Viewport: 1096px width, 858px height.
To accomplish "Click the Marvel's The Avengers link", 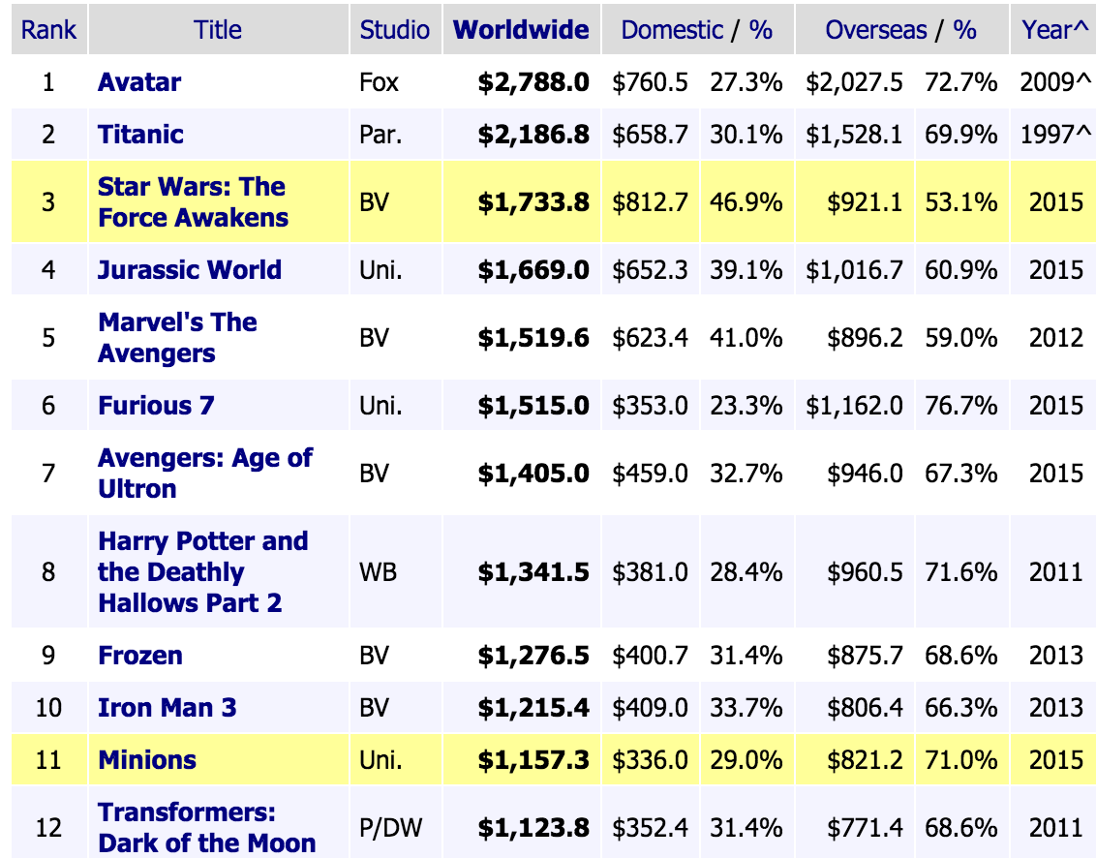I will [x=177, y=337].
